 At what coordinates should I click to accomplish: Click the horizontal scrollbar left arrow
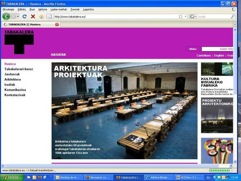(3, 166)
